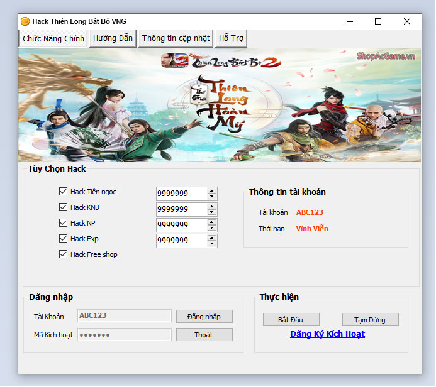Start the hack with Bắt Đầu button
The image size is (436, 387).
[291, 320]
